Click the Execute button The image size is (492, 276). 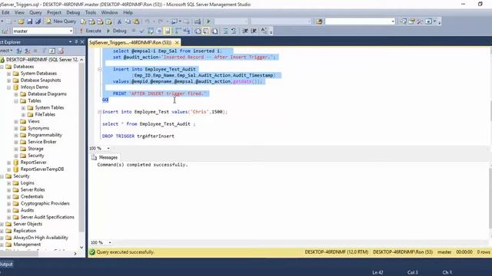coord(90,31)
